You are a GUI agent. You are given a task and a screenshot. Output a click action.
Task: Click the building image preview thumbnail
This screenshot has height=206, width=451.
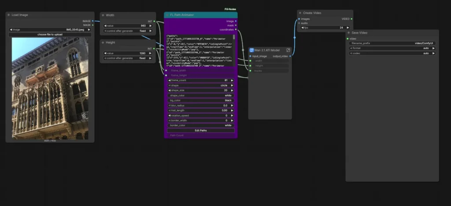coord(50,88)
